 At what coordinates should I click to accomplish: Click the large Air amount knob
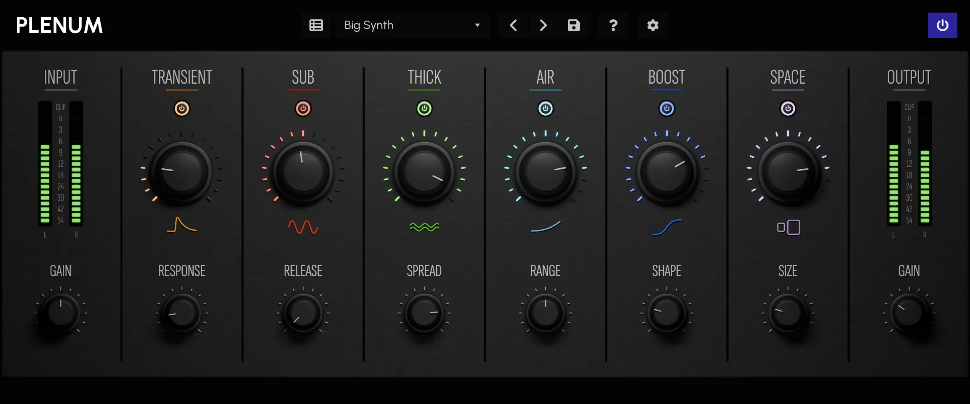(546, 173)
